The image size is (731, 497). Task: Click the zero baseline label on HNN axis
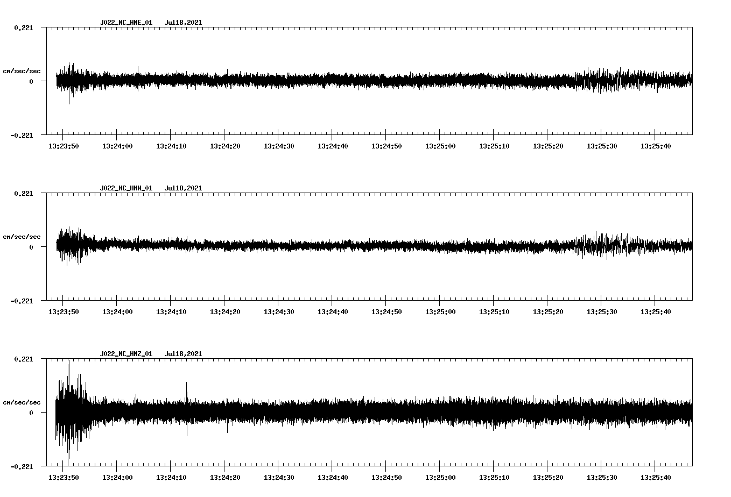coord(31,247)
